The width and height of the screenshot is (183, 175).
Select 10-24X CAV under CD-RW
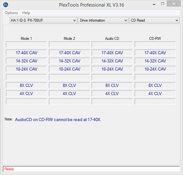pos(155,69)
